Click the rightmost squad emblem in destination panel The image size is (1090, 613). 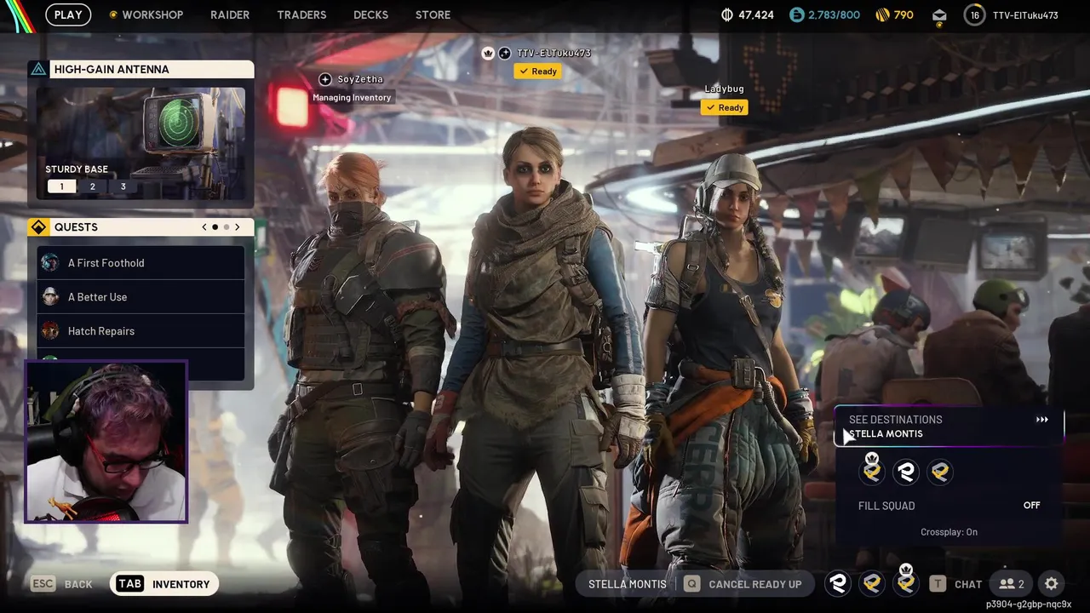[939, 472]
